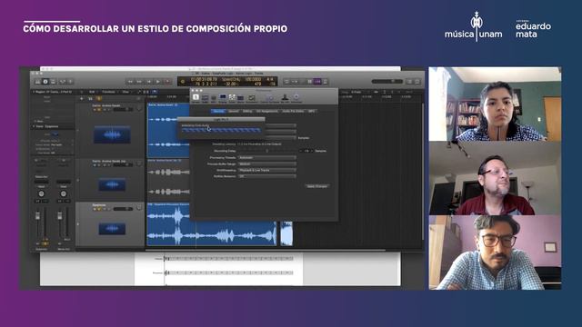582x327 pixels.
Task: Click the Go to Beginning transport button
Action: pyautogui.click(x=149, y=82)
